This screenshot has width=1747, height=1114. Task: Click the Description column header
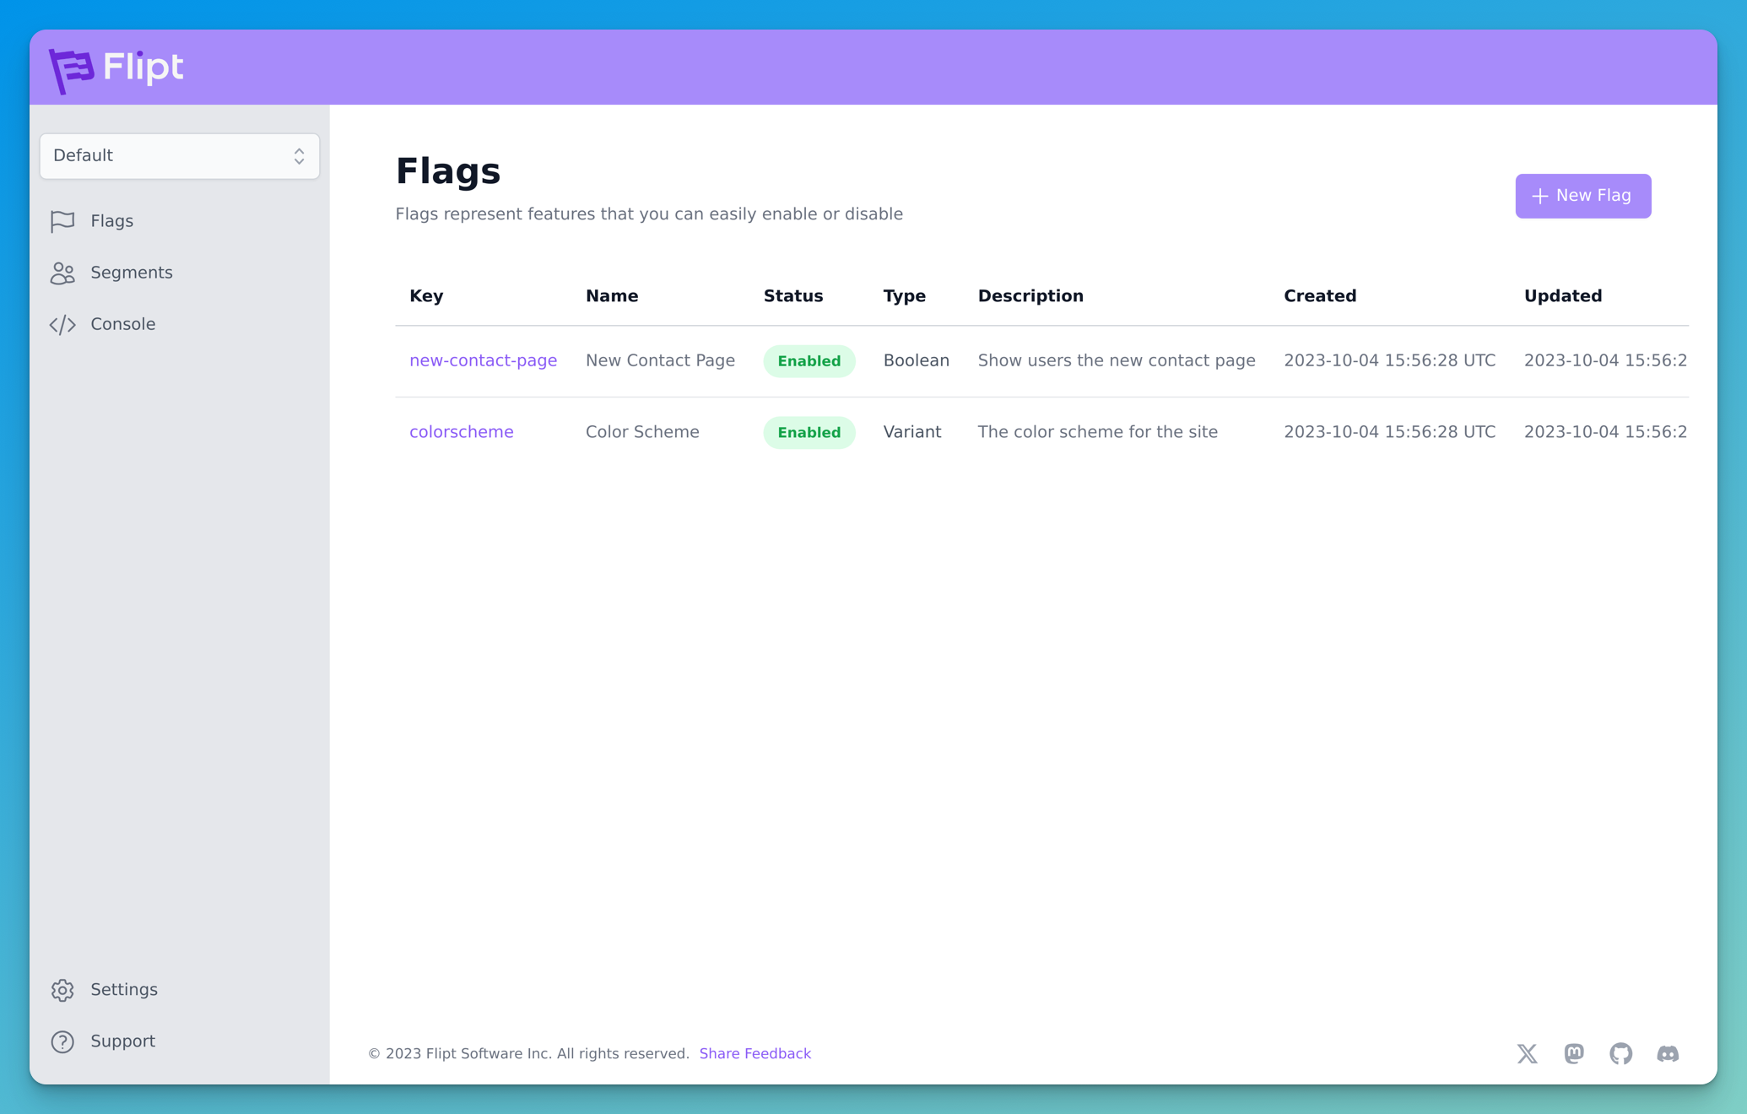click(x=1030, y=296)
